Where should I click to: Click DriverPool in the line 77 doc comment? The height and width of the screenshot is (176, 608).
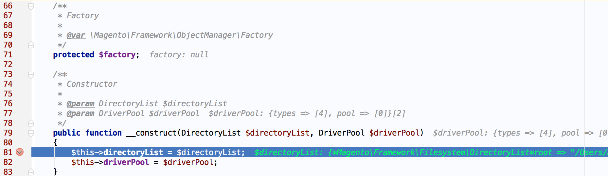pos(121,113)
